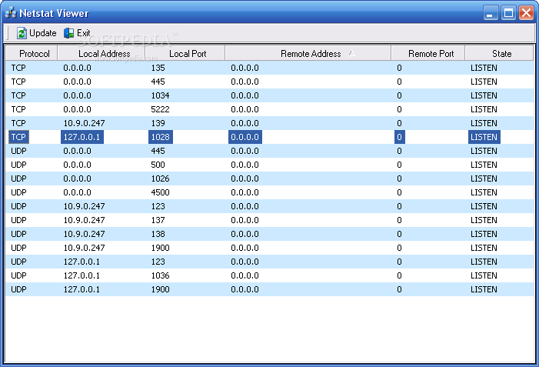Click 0.0.0.0 local address in port 1026 row
539x367 pixels.
coord(78,178)
